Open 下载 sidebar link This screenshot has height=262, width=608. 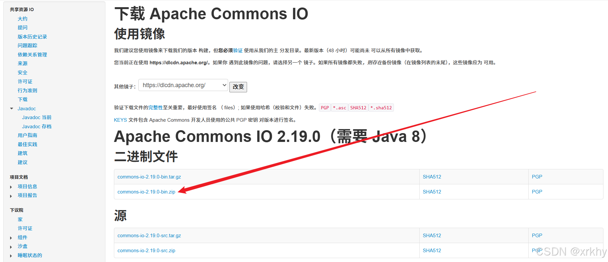click(23, 100)
